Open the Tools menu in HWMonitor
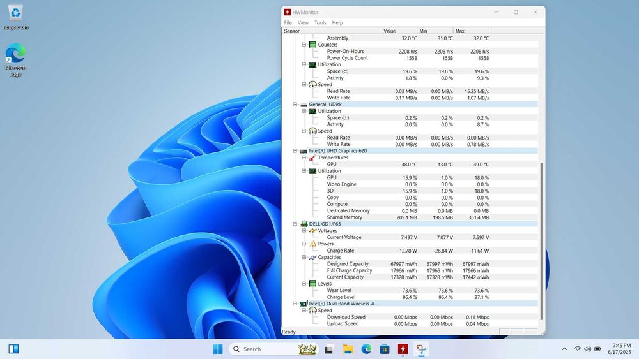The height and width of the screenshot is (359, 639). click(320, 23)
